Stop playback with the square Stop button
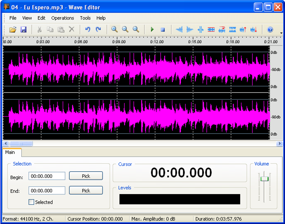 163,29
